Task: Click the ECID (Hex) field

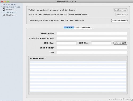Action: (101, 43)
